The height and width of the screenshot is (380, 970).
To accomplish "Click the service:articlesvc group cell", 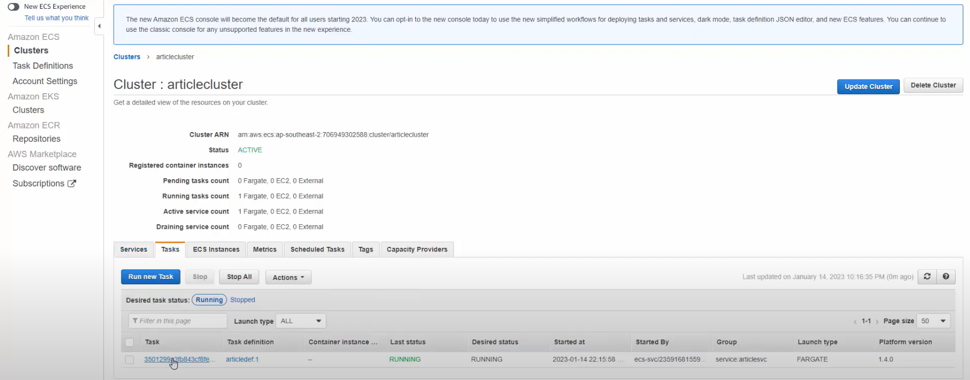I will [741, 360].
